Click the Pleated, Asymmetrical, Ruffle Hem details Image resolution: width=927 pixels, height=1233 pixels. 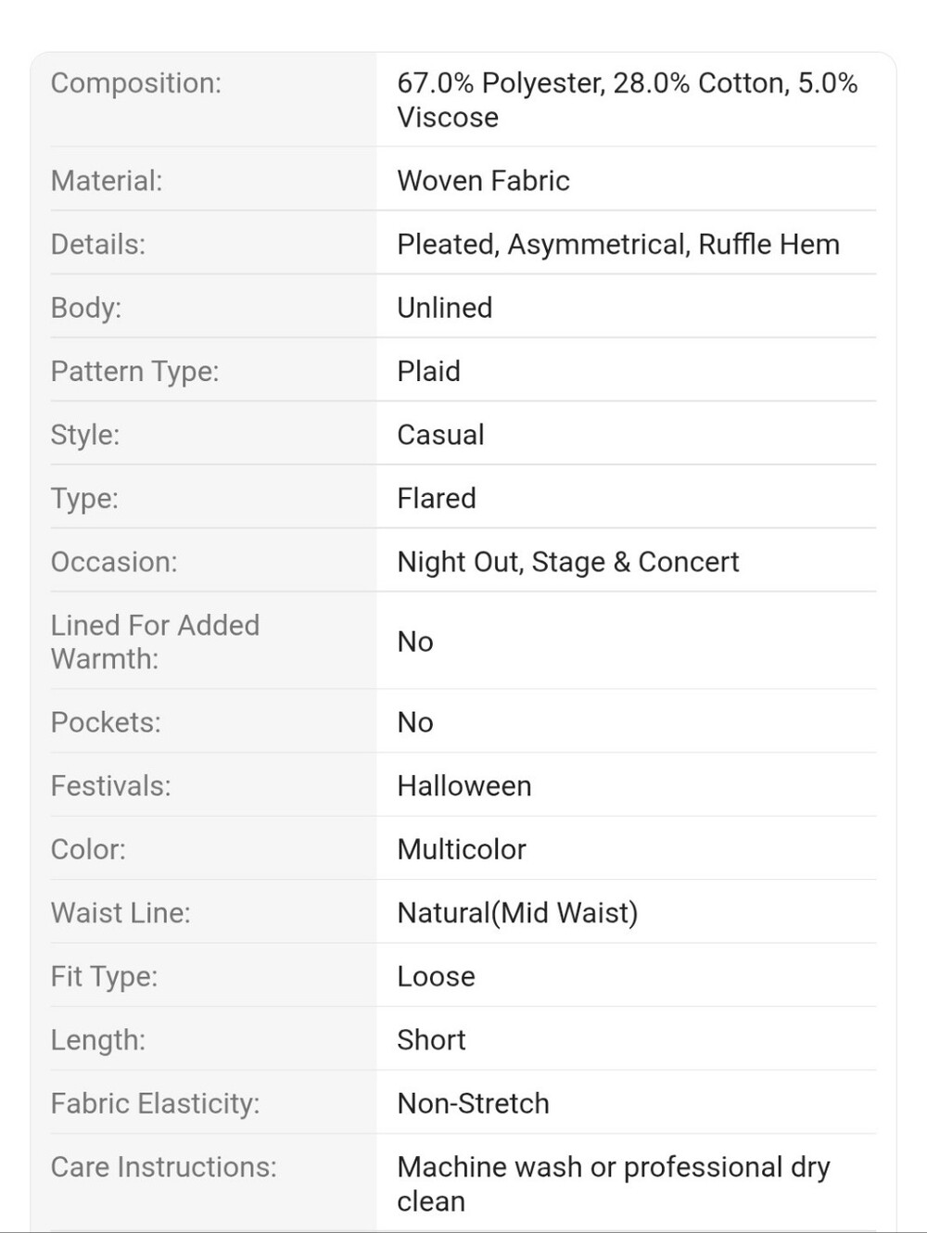pos(618,245)
